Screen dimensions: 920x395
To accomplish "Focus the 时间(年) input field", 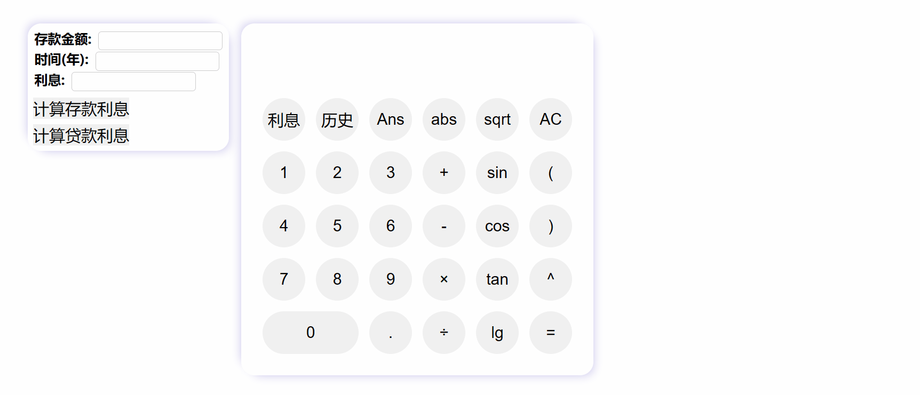I will pyautogui.click(x=157, y=61).
